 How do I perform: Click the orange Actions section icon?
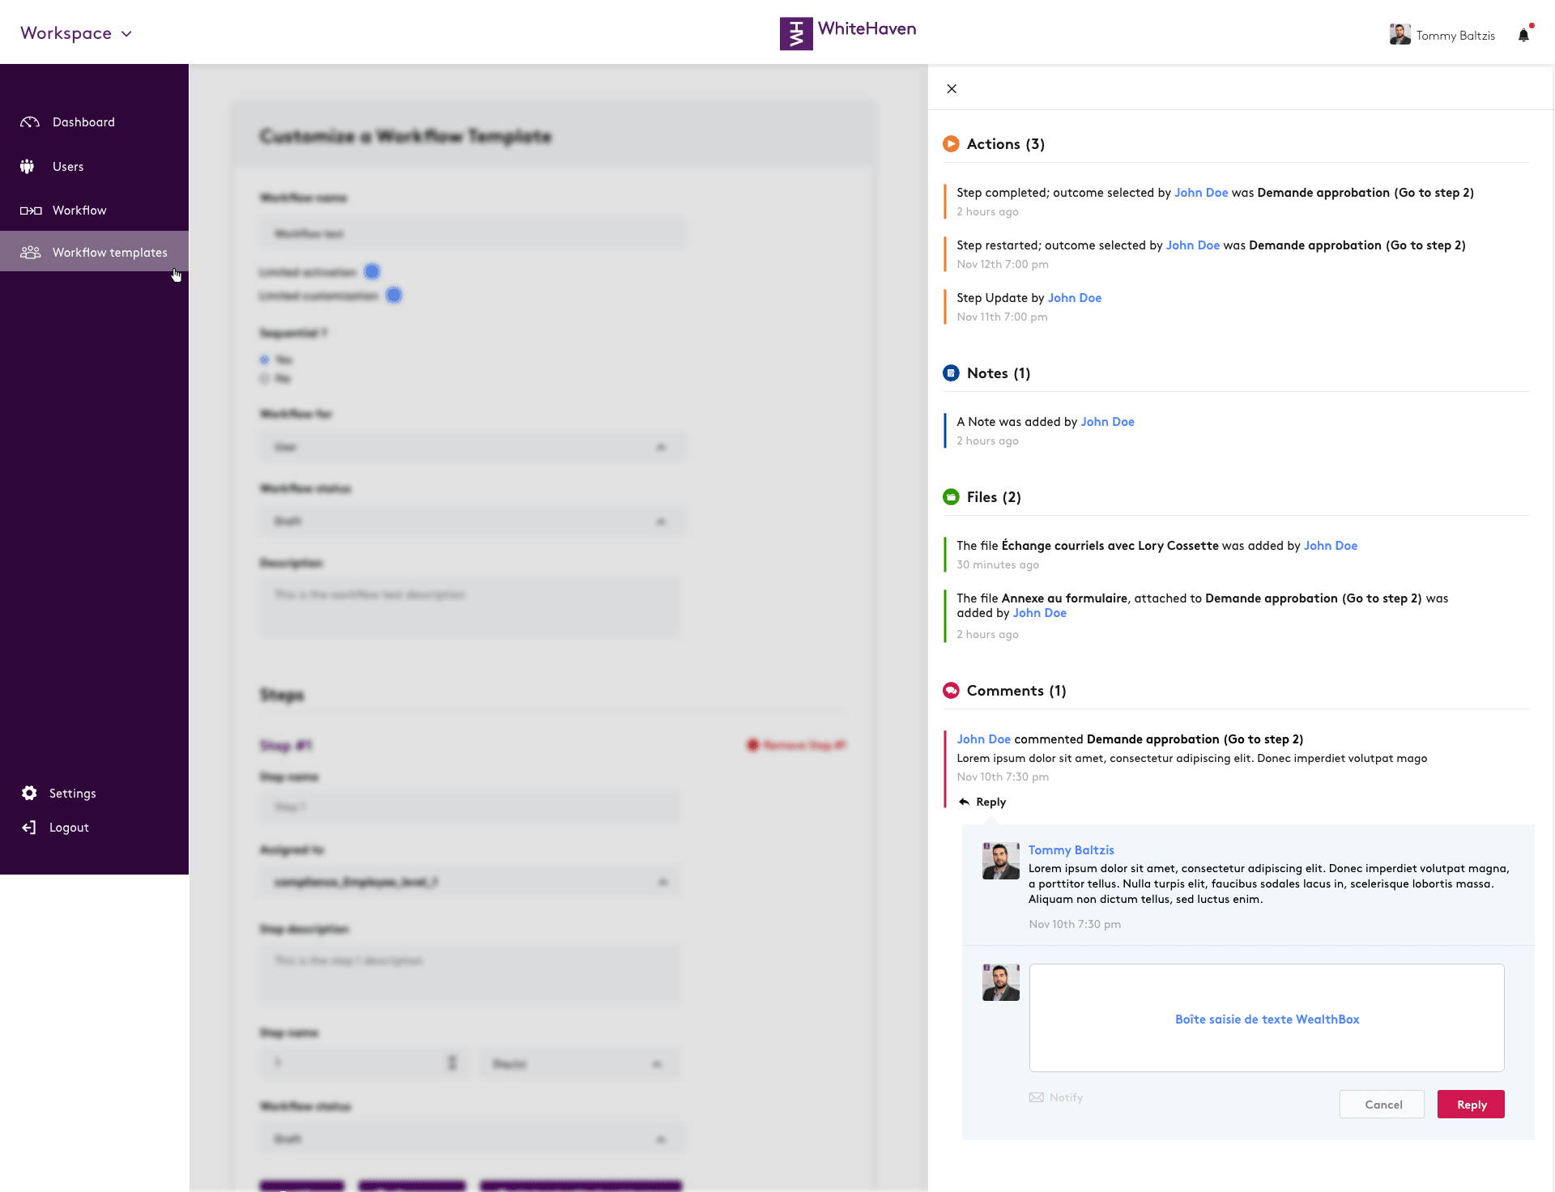coord(951,144)
